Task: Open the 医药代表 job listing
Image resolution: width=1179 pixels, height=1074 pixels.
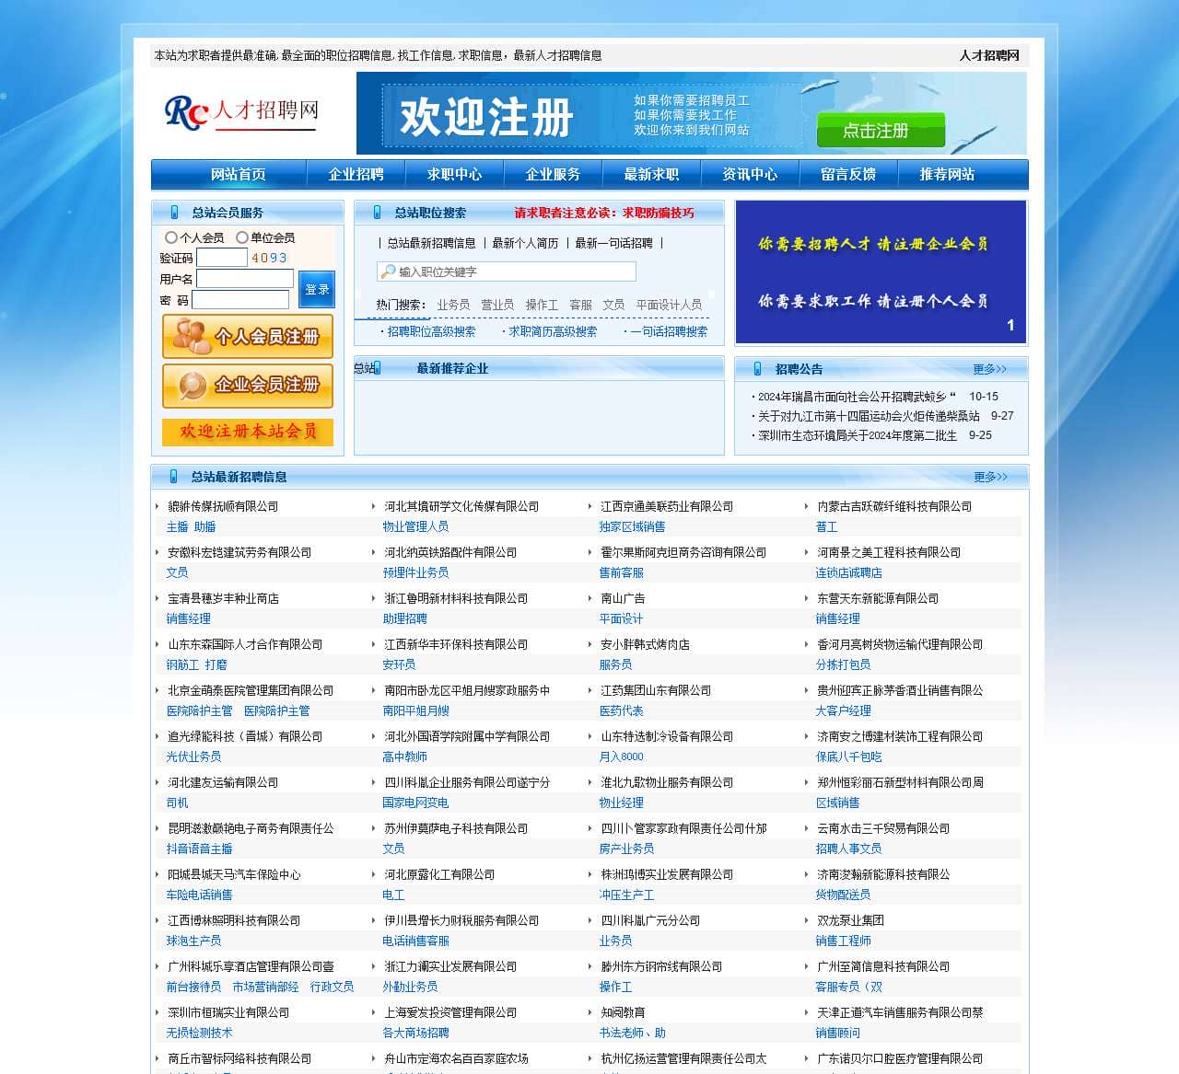Action: pos(621,710)
